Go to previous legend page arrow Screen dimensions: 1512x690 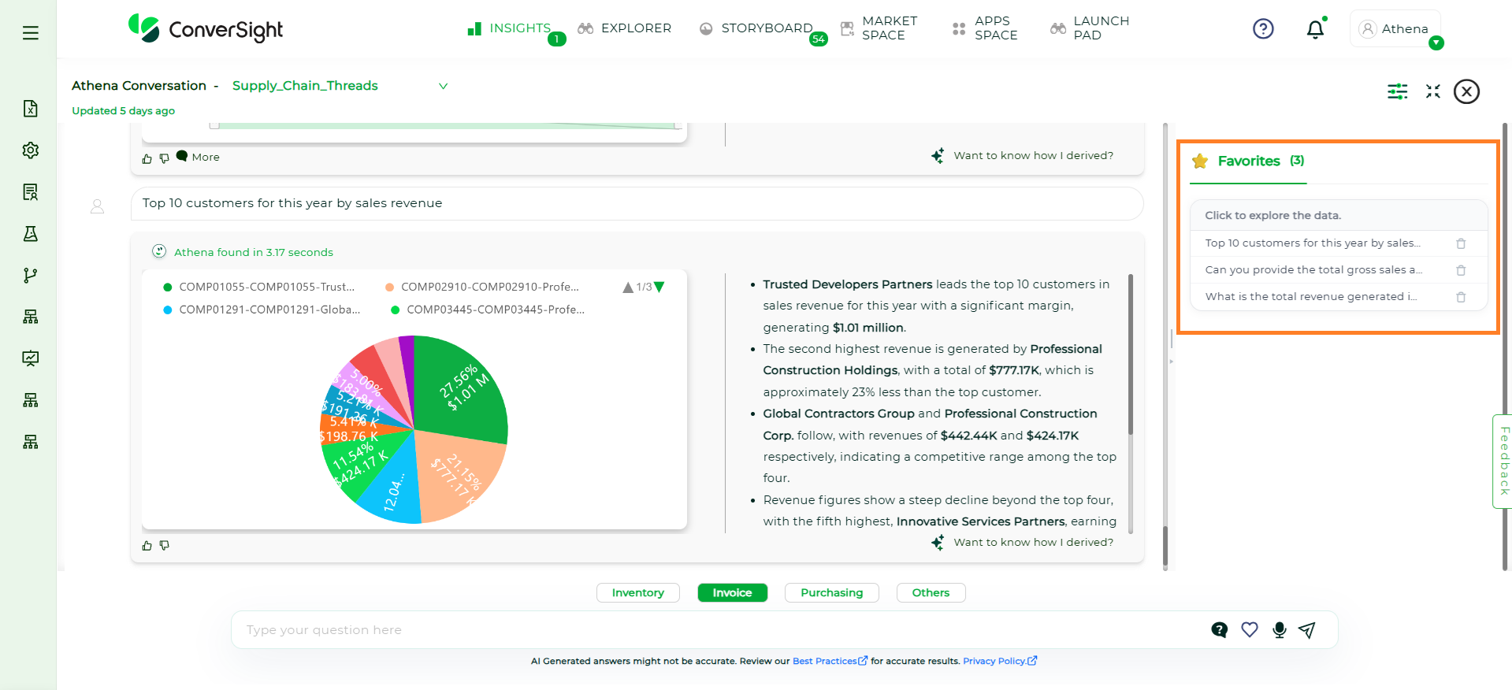628,287
